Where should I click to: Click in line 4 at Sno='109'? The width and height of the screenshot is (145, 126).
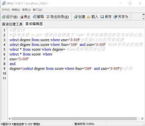click(69, 45)
